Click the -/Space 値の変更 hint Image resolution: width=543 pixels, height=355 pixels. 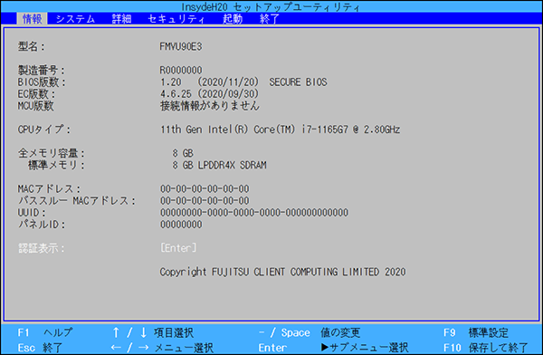click(x=310, y=333)
